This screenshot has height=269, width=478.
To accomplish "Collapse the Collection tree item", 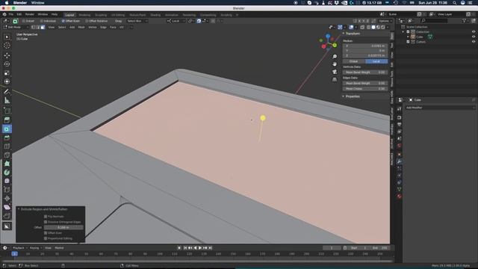I will click(403, 31).
